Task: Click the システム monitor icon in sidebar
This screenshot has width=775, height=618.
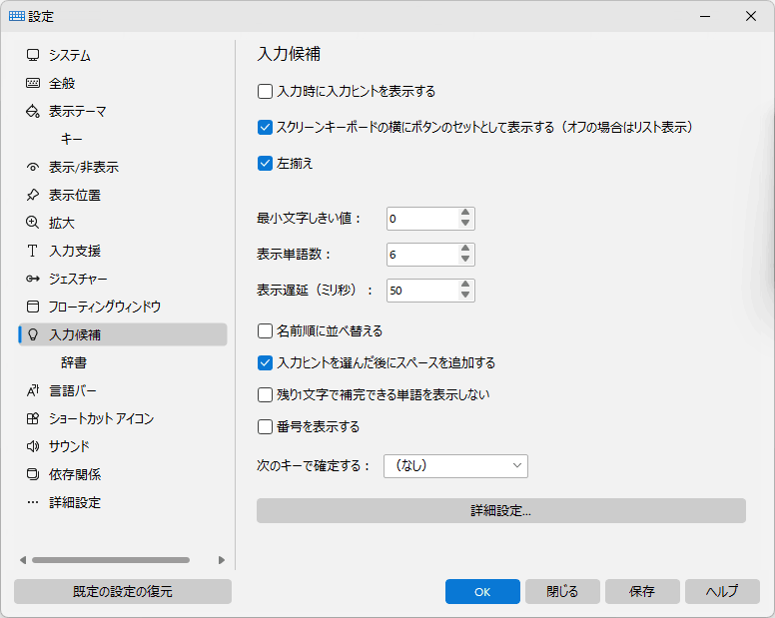Action: [x=33, y=55]
